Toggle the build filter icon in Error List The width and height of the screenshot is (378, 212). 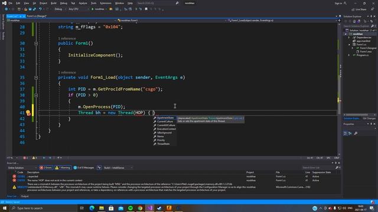pyautogui.click(x=99, y=167)
